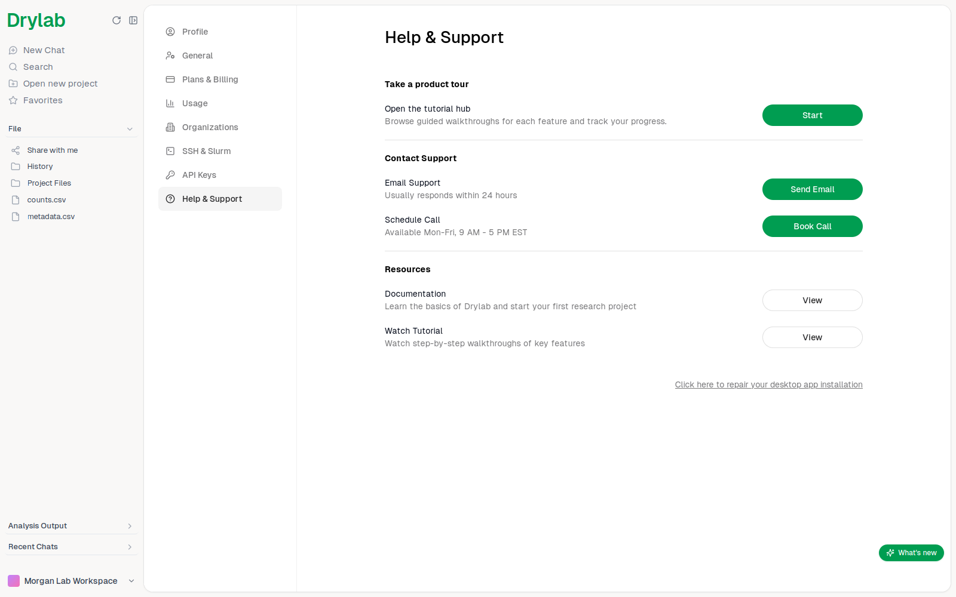Click the Profile user icon
The image size is (956, 597).
pyautogui.click(x=170, y=32)
